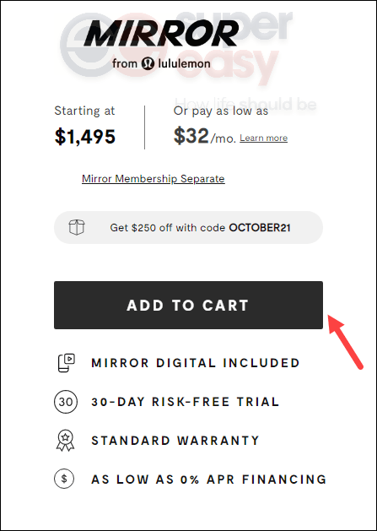Click AS LOW AS 0% APR FINANCING
Viewport: 377px width, 531px height.
209,480
